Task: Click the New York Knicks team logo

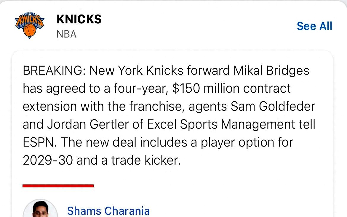Action: pyautogui.click(x=29, y=25)
